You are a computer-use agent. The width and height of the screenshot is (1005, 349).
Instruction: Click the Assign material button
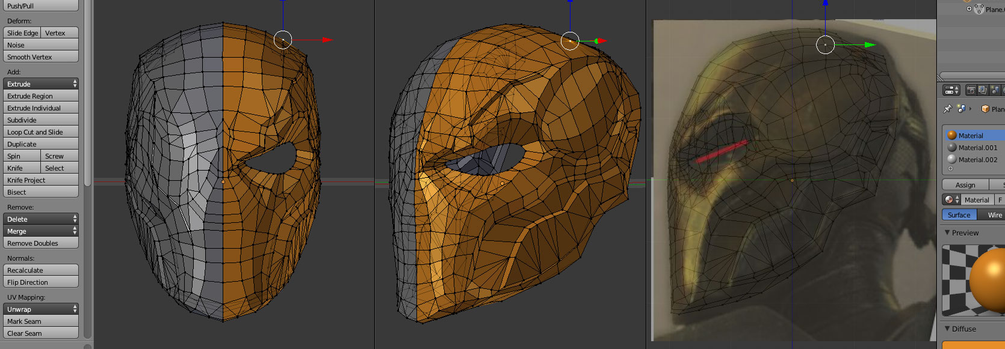[965, 185]
